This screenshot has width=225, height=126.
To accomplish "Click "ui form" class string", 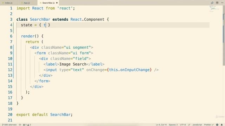I will tap(81, 53).
